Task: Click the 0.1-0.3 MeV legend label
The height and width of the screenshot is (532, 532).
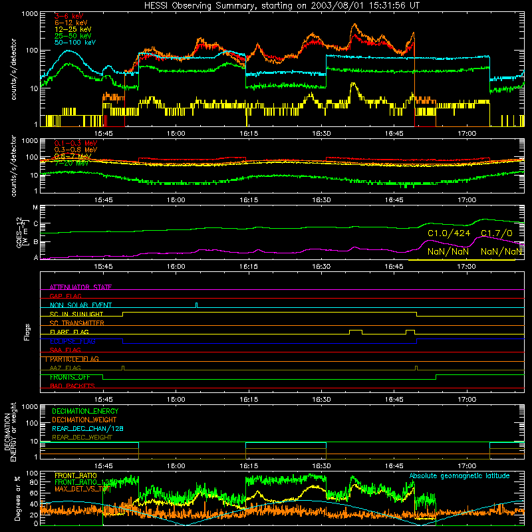Action: pyautogui.click(x=76, y=143)
